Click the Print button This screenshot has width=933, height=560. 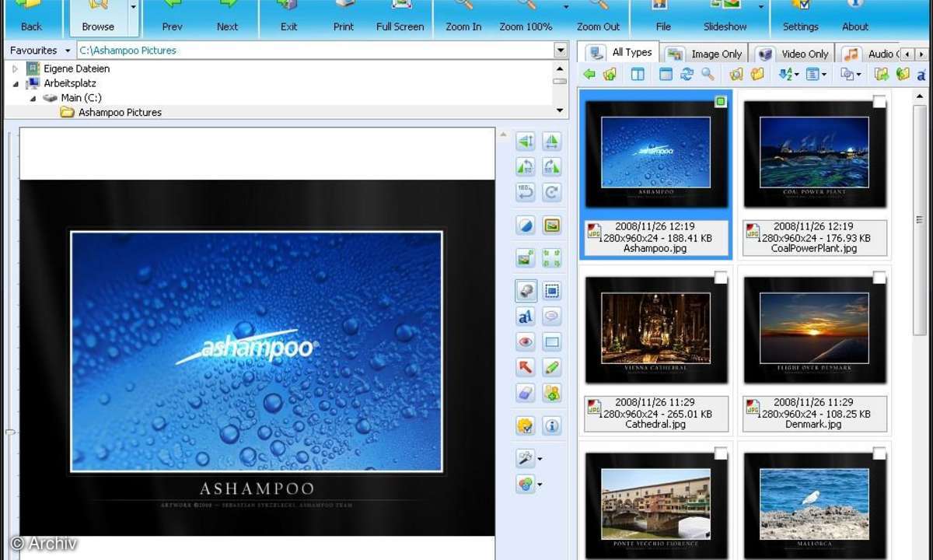tap(344, 18)
